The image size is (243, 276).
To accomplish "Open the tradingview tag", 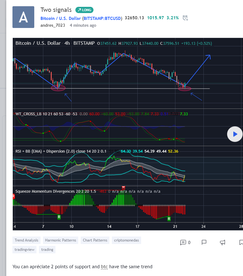I will (25, 250).
